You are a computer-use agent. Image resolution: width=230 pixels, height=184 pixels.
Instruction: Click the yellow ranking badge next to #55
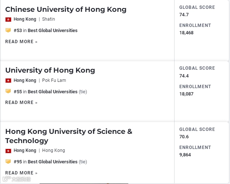point(8,91)
